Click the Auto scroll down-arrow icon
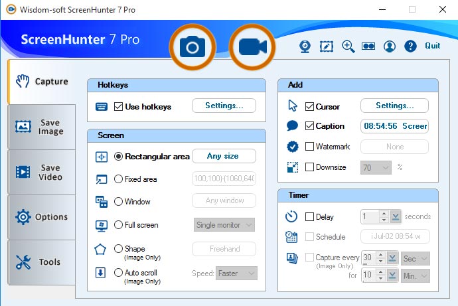This screenshot has width=458, height=306. [100, 273]
